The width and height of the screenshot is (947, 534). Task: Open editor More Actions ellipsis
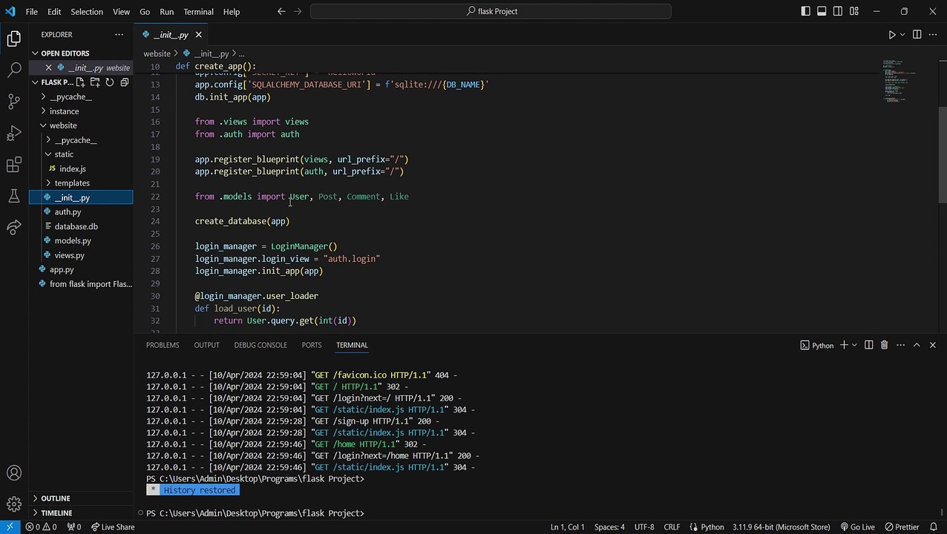tap(933, 35)
